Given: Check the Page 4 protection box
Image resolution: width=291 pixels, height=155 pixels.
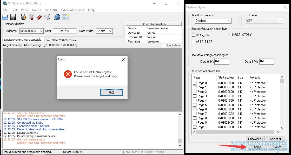Looking at the screenshot, I should click(195, 101).
